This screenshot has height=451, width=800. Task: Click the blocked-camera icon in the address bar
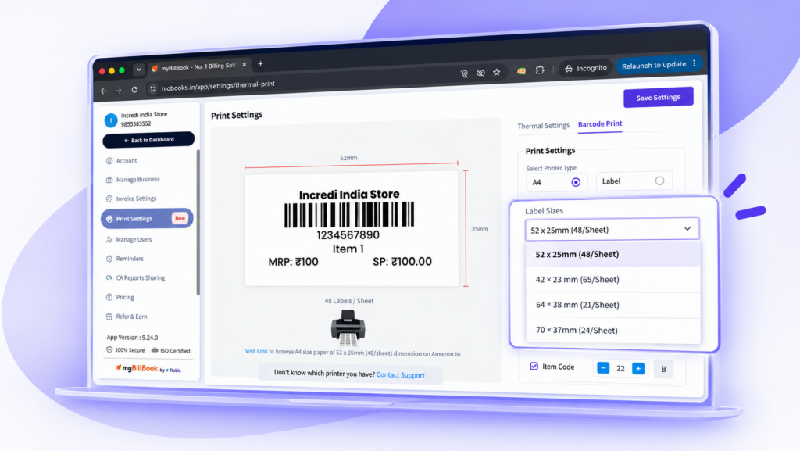[x=464, y=73]
